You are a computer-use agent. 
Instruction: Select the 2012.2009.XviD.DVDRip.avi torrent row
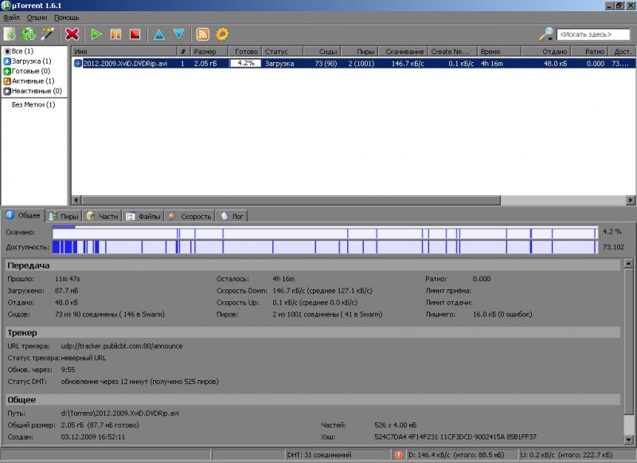click(x=354, y=64)
